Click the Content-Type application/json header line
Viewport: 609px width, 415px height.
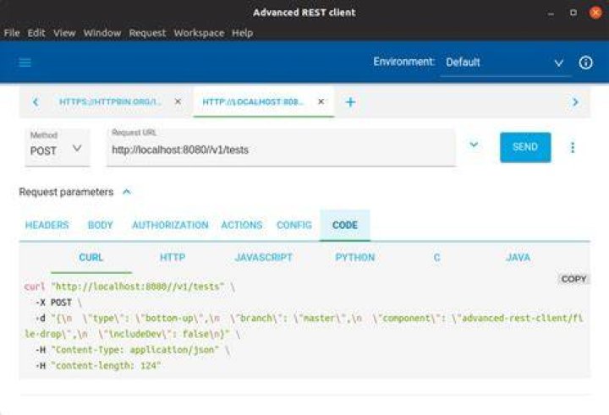pyautogui.click(x=133, y=350)
